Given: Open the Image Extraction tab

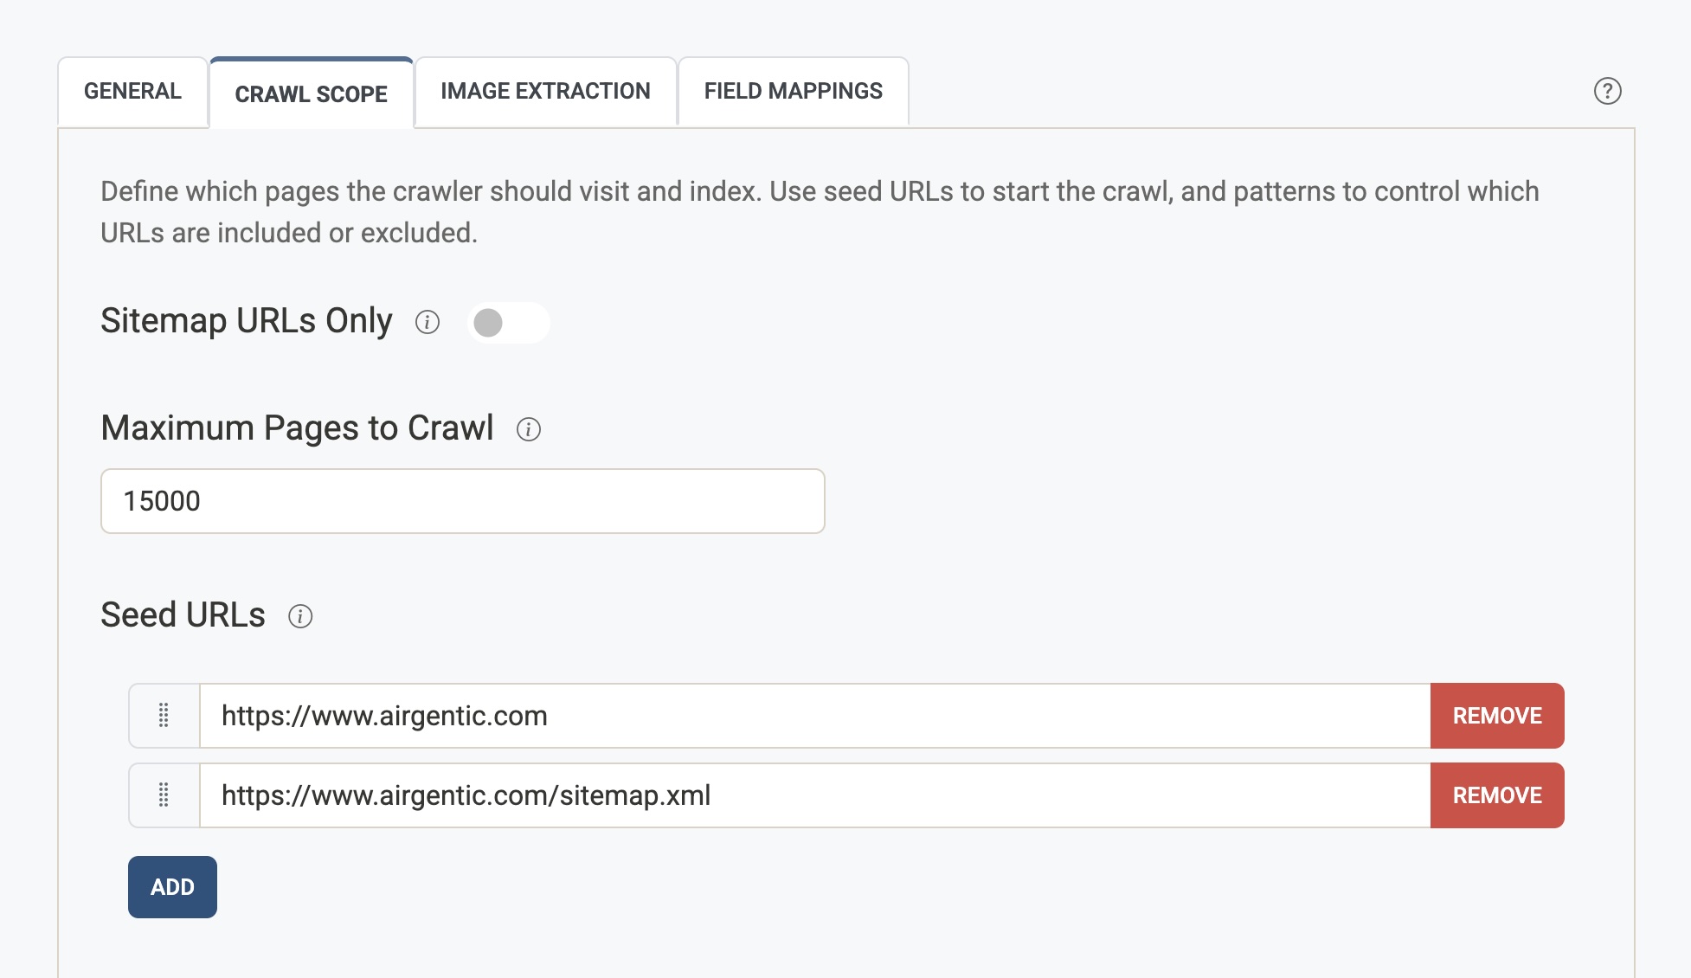Looking at the screenshot, I should [545, 91].
